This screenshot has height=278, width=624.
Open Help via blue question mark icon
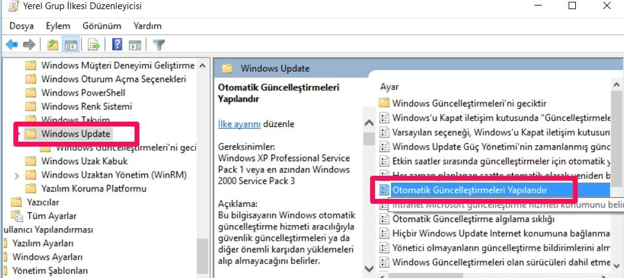click(x=117, y=44)
